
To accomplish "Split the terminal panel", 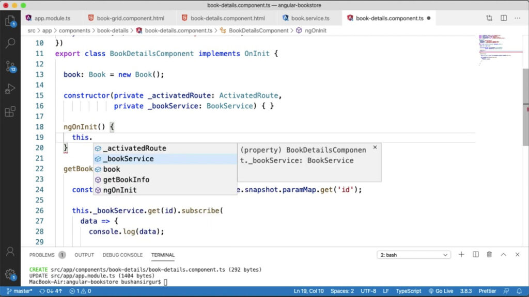I will [x=475, y=255].
